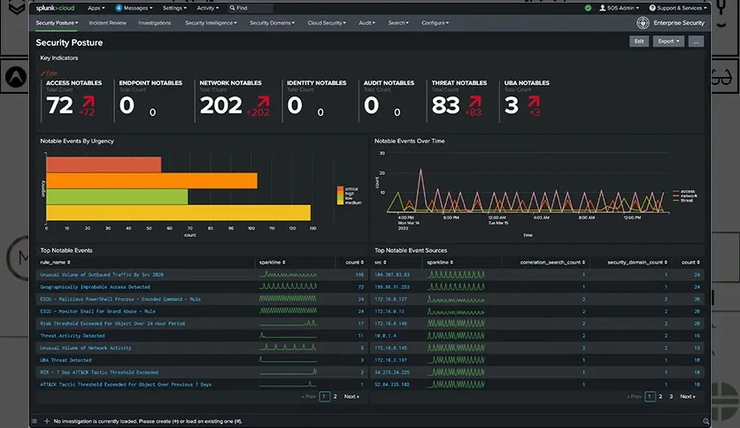Go to page 3 of Top Notable Event Sources
Viewport: 740px width, 428px height.
tap(671, 397)
